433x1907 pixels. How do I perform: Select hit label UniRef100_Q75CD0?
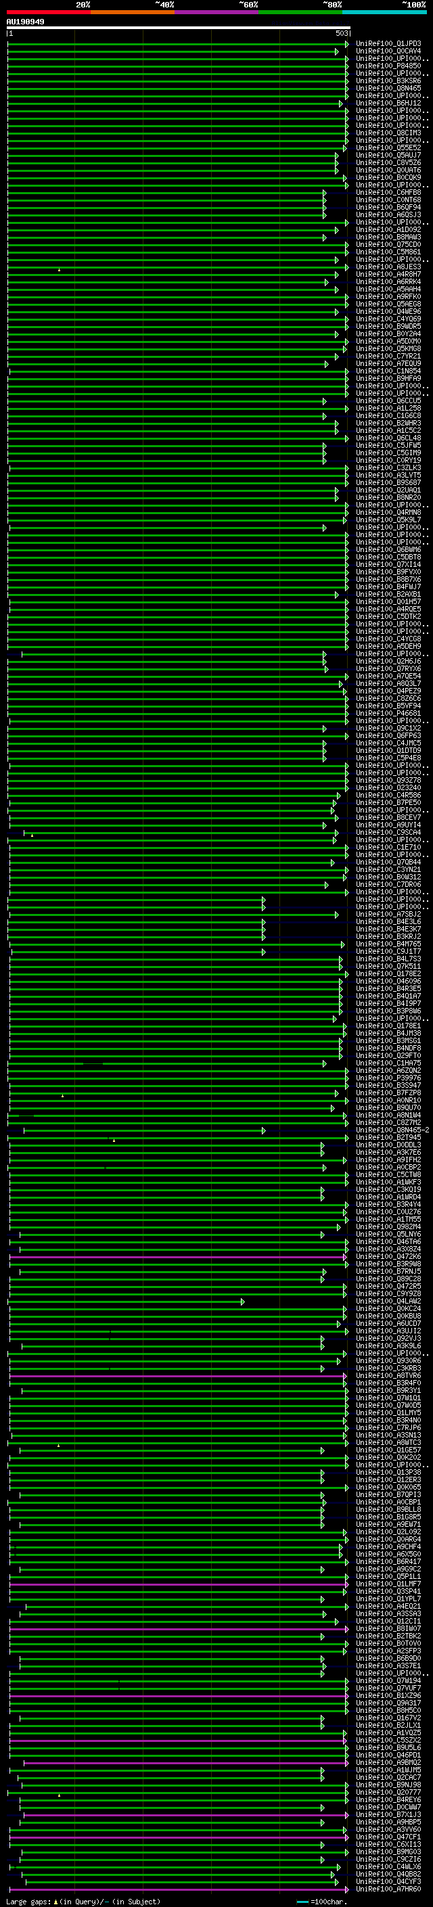click(x=388, y=245)
